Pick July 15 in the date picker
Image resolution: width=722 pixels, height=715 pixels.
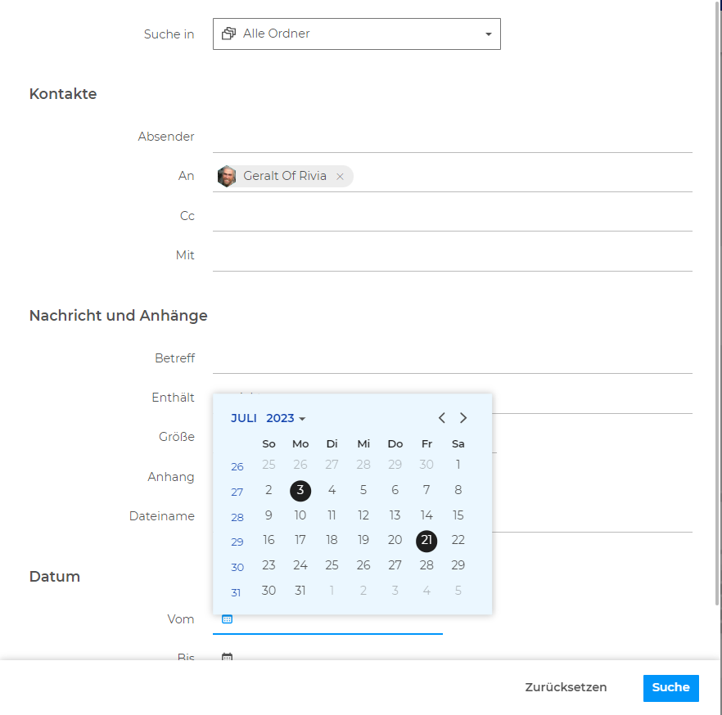458,515
